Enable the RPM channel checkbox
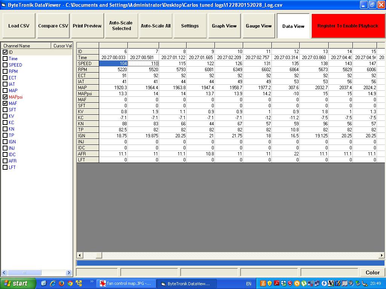The image size is (386, 289). pyautogui.click(x=5, y=71)
